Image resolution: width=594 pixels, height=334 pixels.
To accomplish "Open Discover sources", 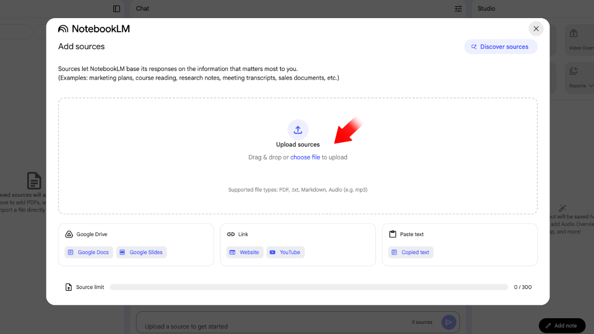I will click(x=501, y=47).
